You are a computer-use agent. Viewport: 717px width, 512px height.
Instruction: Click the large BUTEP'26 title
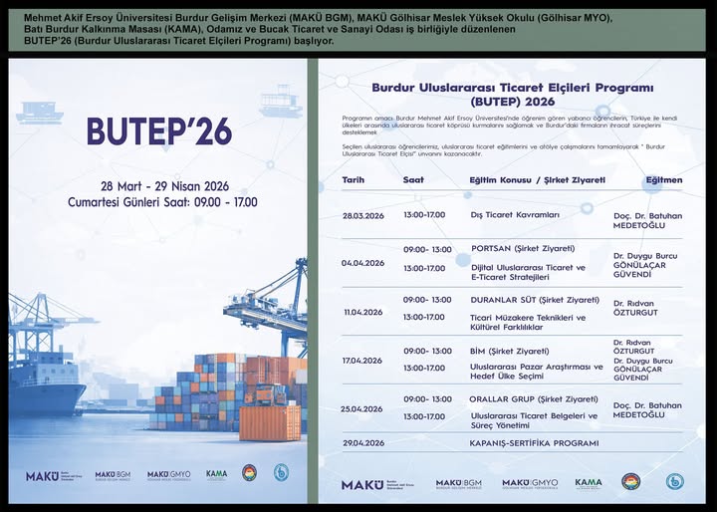(x=158, y=130)
